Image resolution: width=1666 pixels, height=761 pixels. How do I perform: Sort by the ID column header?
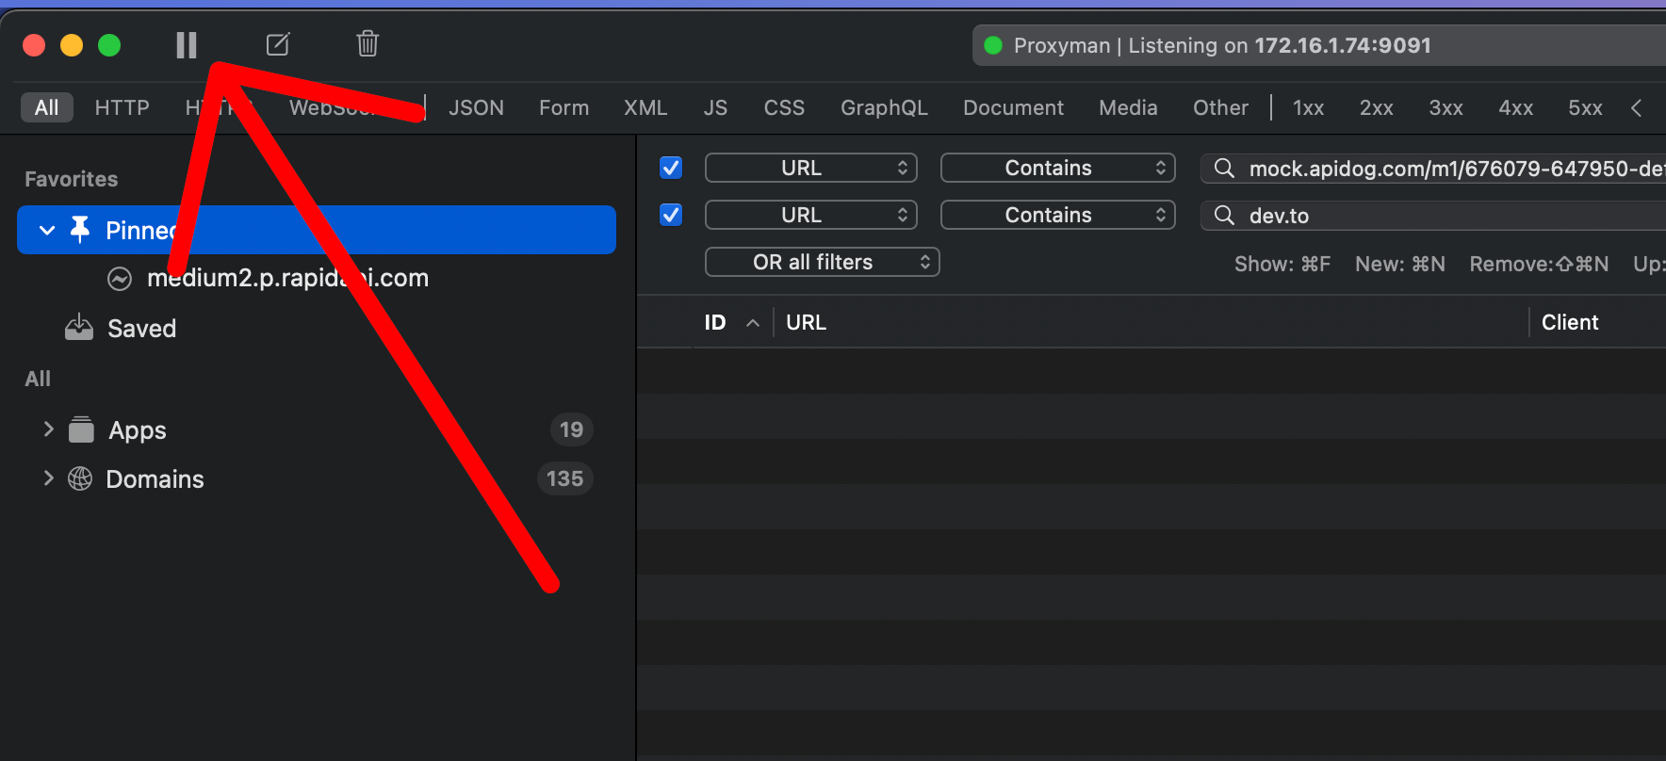(715, 322)
